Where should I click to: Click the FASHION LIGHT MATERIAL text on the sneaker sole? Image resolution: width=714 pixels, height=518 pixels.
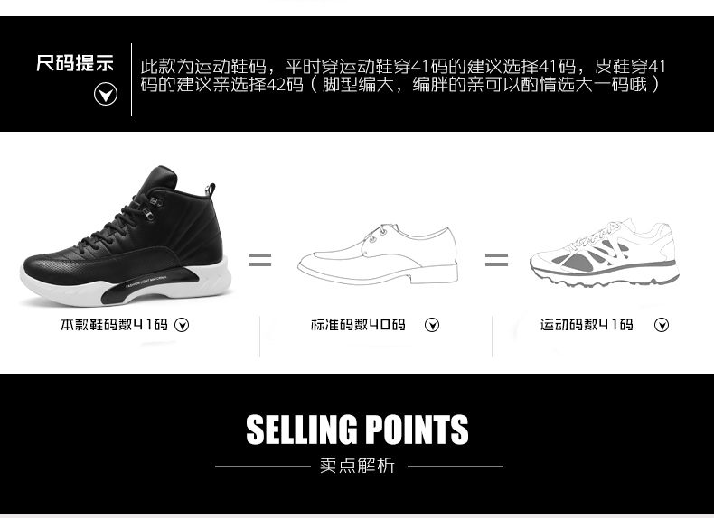[x=146, y=282]
